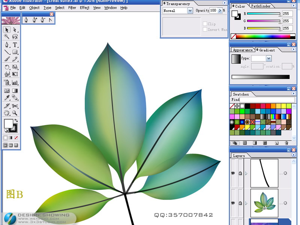Toggle lock on top stem layer
Screen dimensions: 300x225
click(240, 173)
